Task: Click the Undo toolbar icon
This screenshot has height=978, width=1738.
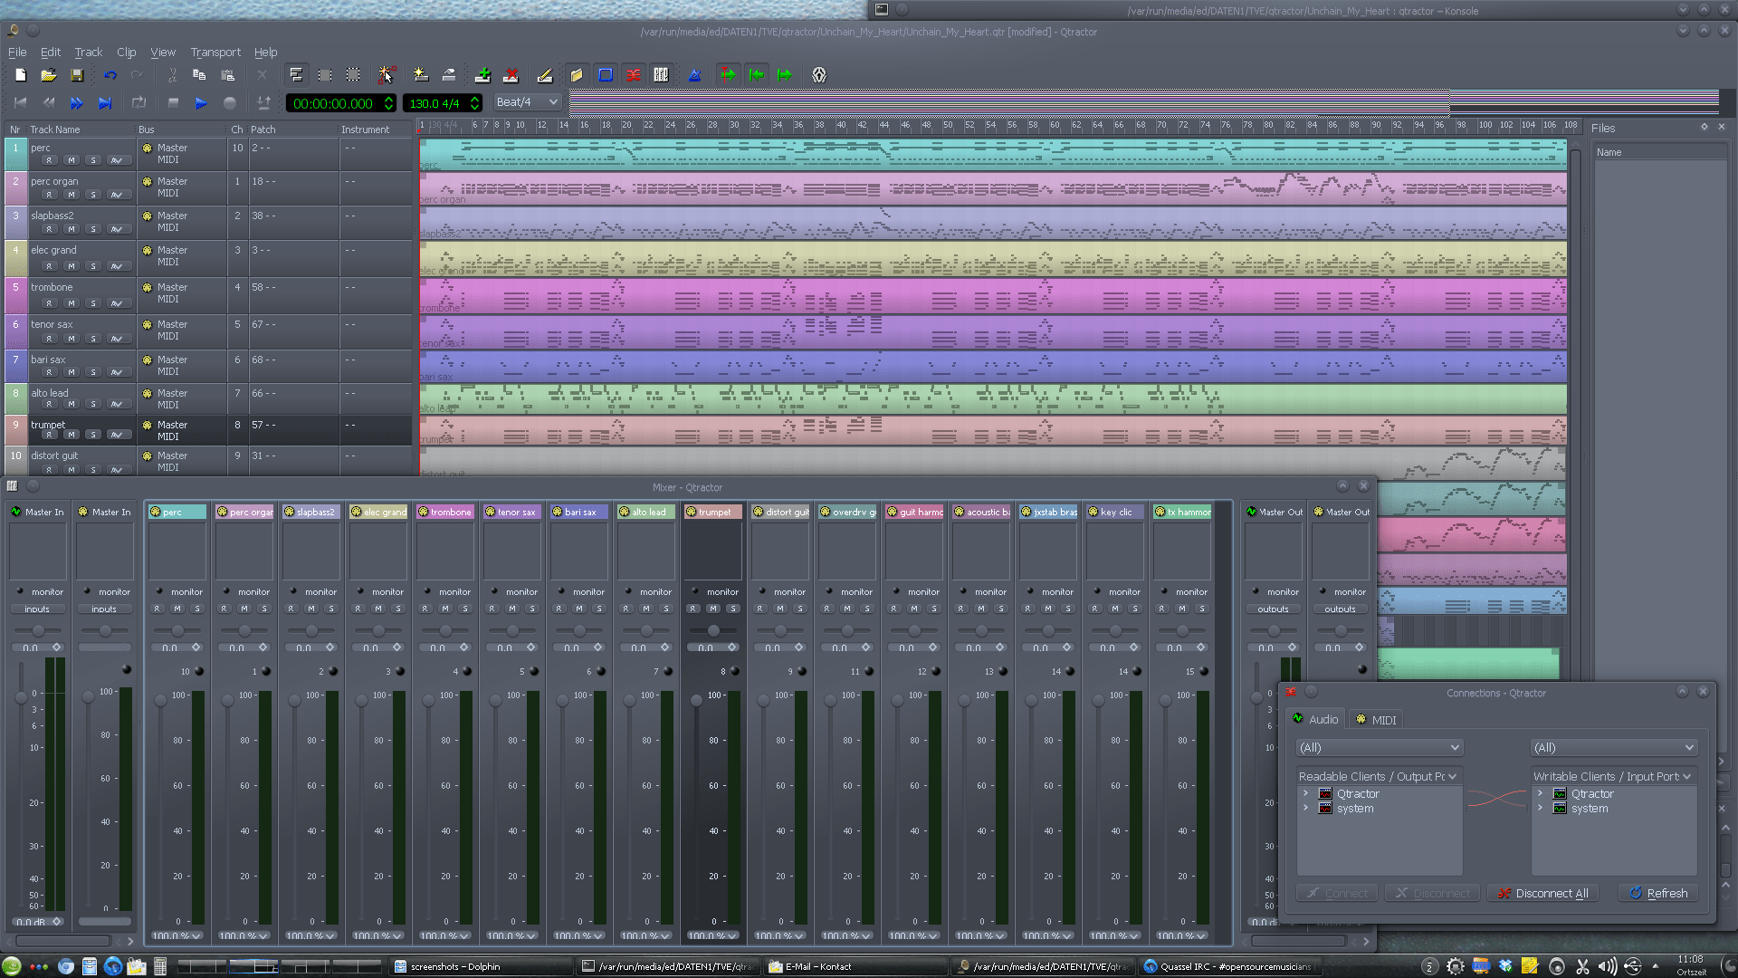Action: pos(110,75)
